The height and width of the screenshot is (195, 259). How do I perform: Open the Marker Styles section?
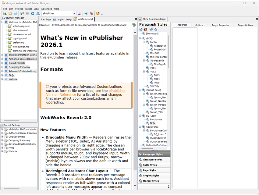point(154,181)
